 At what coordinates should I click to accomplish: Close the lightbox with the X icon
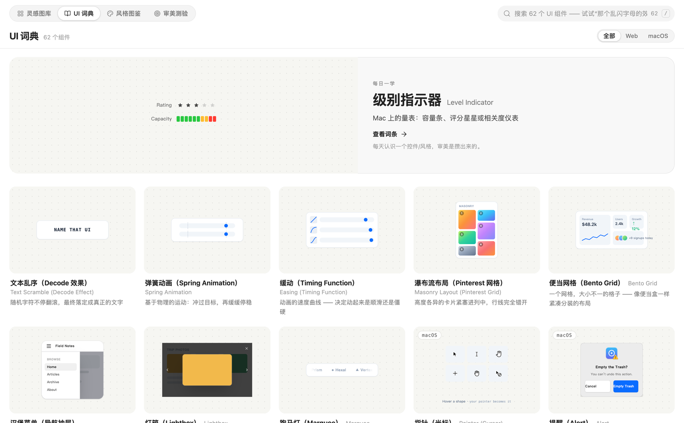tap(247, 349)
